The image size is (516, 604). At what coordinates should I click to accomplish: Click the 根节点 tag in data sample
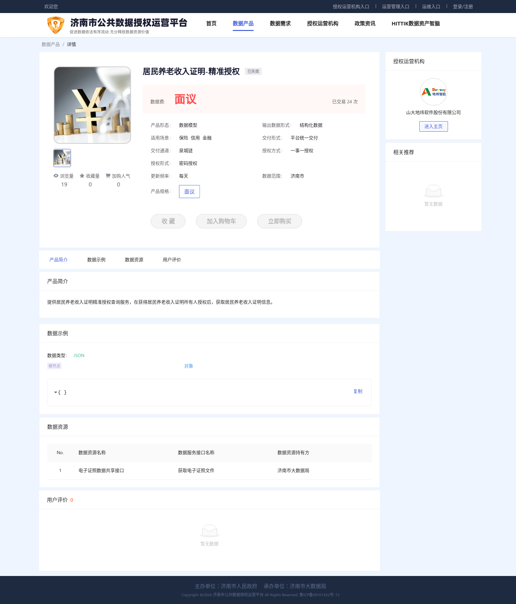[x=54, y=366]
